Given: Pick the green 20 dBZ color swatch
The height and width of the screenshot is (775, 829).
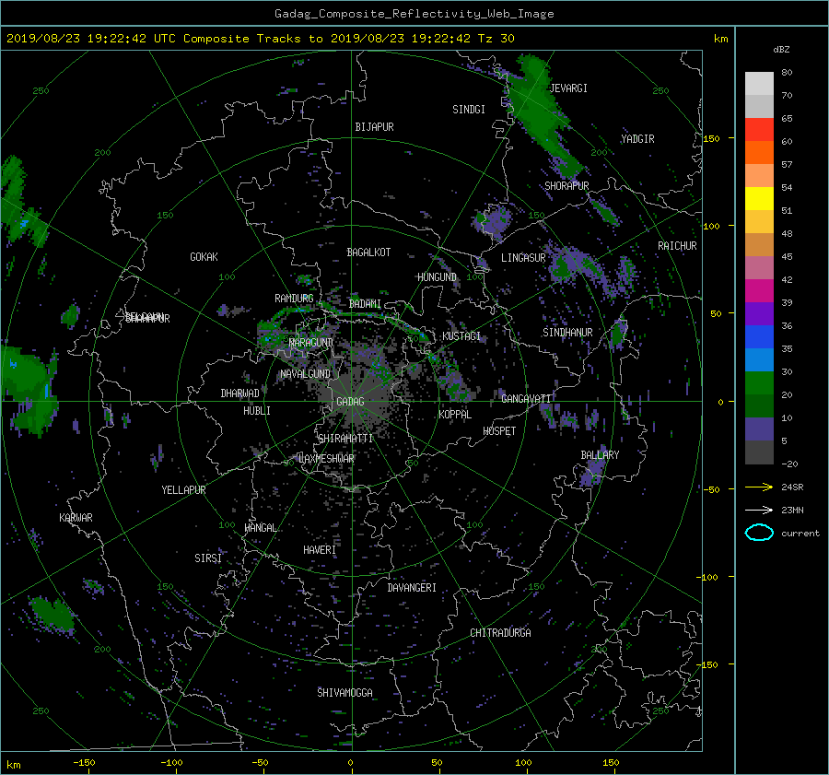Looking at the screenshot, I should click(759, 383).
